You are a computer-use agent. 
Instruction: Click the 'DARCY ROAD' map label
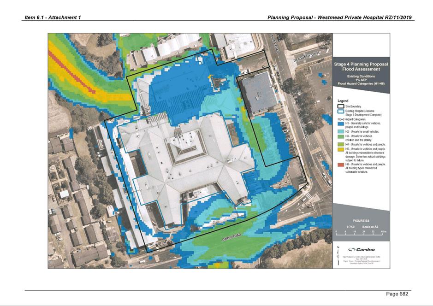tap(231, 238)
